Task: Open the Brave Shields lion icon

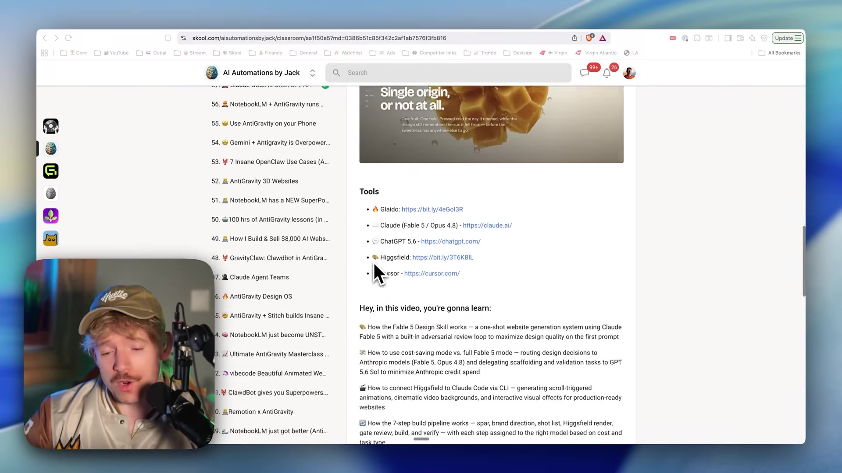Action: (589, 38)
